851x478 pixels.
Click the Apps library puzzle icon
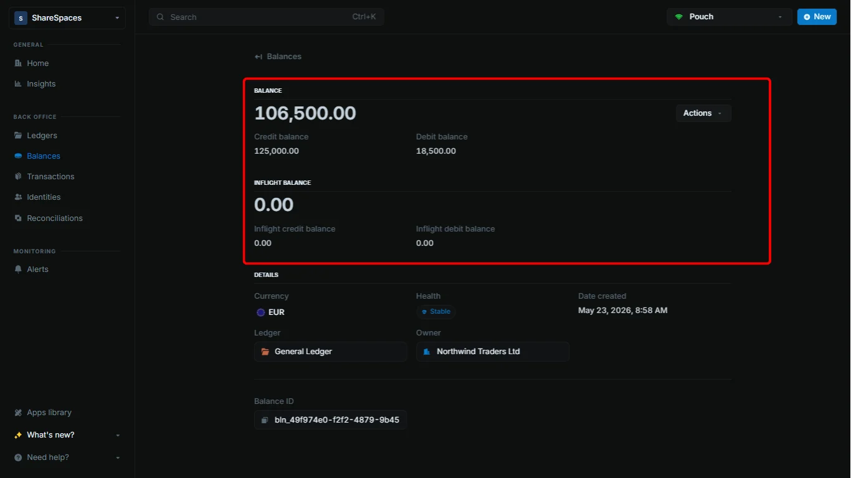18,412
